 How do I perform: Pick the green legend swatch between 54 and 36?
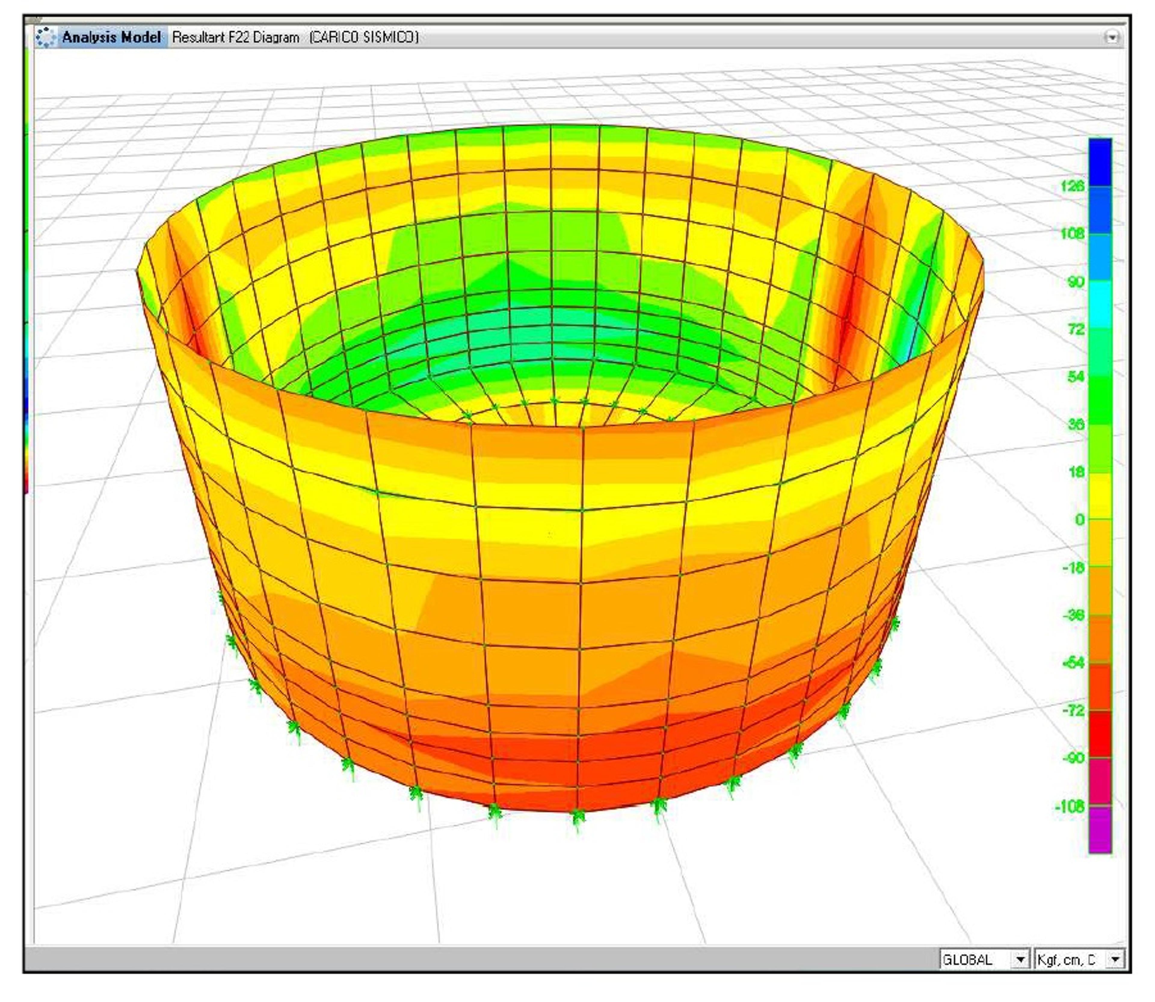point(1100,400)
